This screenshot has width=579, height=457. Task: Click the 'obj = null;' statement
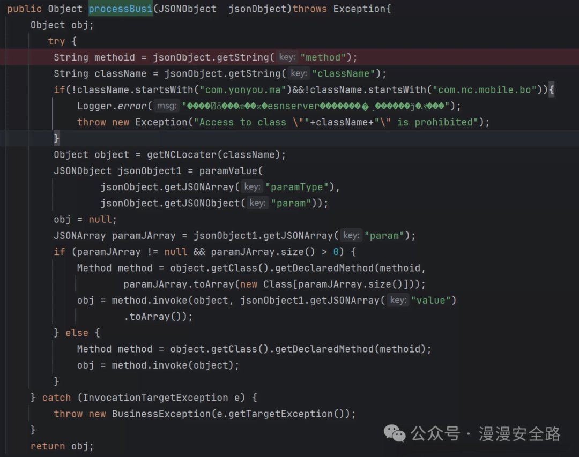[x=85, y=220]
